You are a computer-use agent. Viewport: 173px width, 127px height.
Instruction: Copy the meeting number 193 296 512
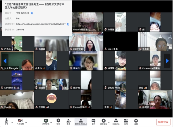point(32,13)
